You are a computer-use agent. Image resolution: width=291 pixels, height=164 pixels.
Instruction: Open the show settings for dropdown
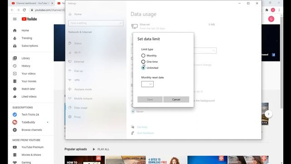pos(205,51)
